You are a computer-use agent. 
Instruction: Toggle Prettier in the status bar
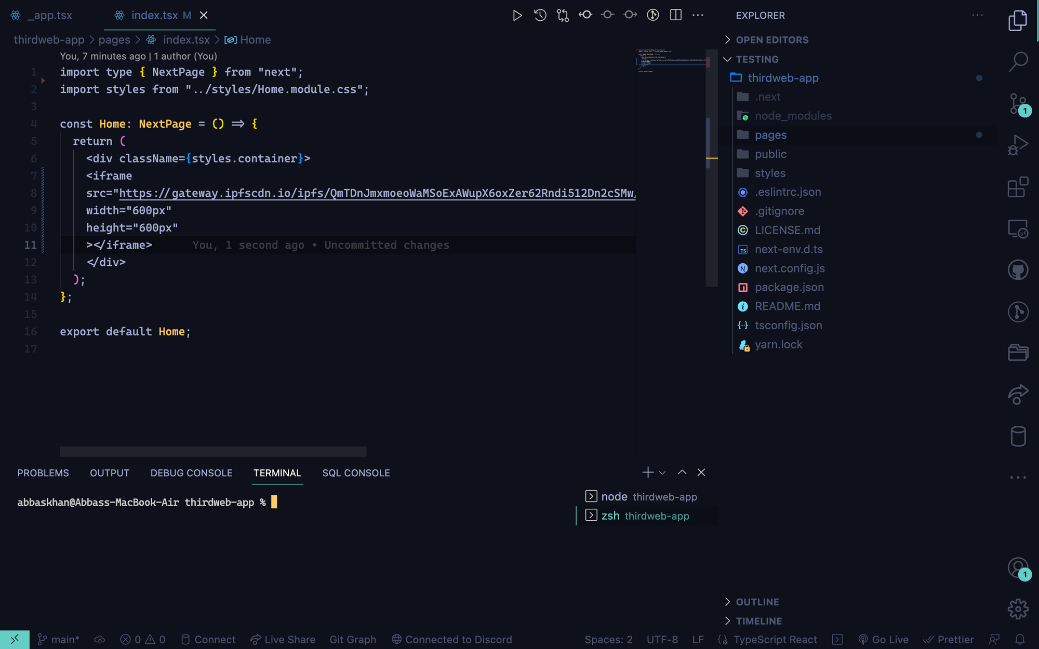pos(949,640)
